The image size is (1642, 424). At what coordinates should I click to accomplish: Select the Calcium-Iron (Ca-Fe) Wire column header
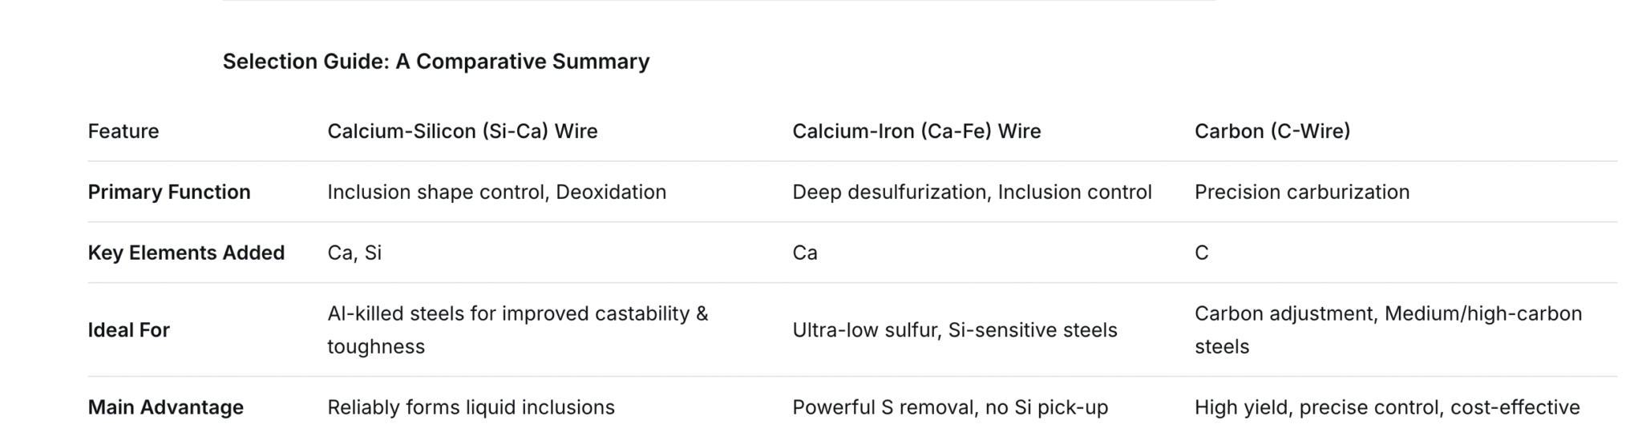(916, 131)
